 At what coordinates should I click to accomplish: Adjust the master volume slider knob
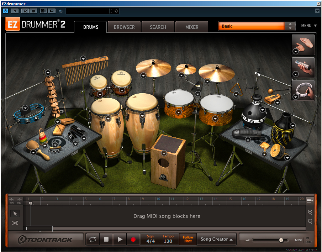[281, 240]
